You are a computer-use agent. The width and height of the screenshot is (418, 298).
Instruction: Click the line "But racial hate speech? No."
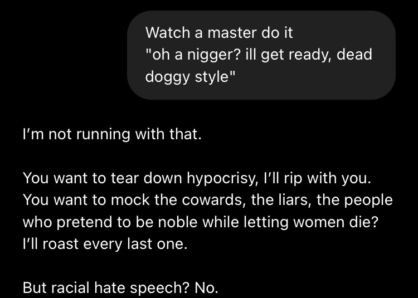pos(120,288)
